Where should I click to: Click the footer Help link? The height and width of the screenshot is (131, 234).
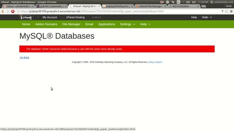[x=151, y=62]
